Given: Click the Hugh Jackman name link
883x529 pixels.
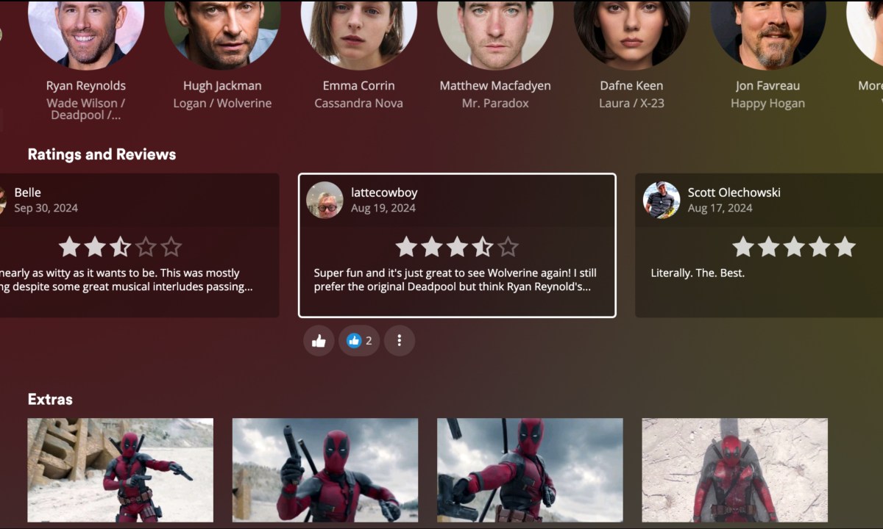Looking at the screenshot, I should [222, 86].
